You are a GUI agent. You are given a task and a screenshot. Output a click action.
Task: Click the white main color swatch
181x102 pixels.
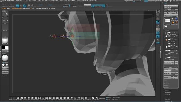pyautogui.click(x=7, y=47)
